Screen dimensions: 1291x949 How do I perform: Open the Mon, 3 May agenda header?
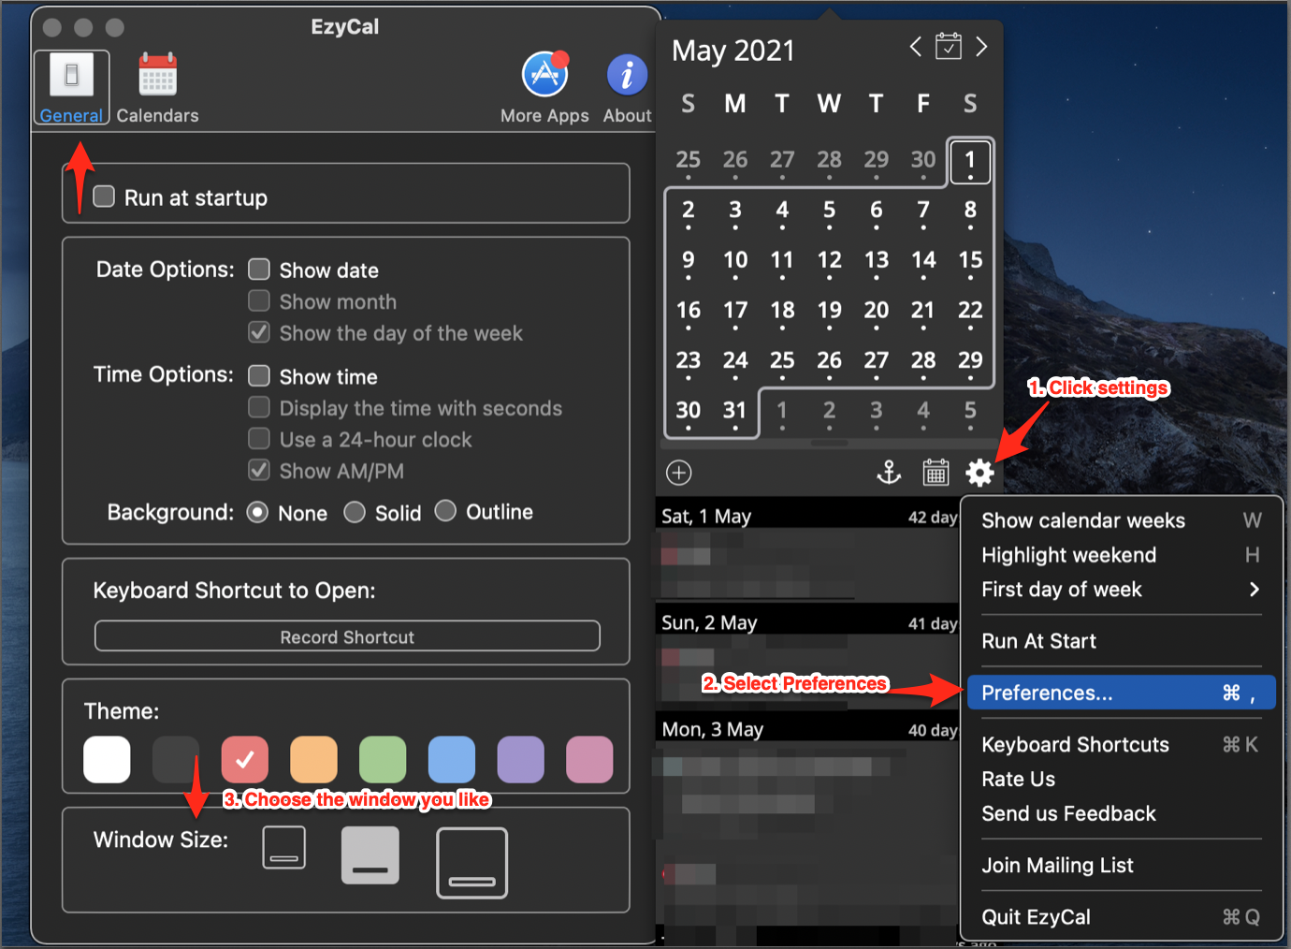point(808,729)
